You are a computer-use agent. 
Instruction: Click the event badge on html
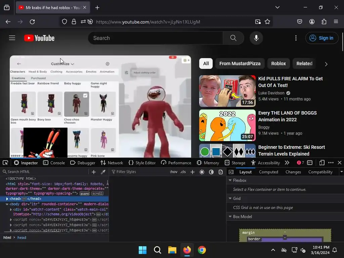[84, 194]
